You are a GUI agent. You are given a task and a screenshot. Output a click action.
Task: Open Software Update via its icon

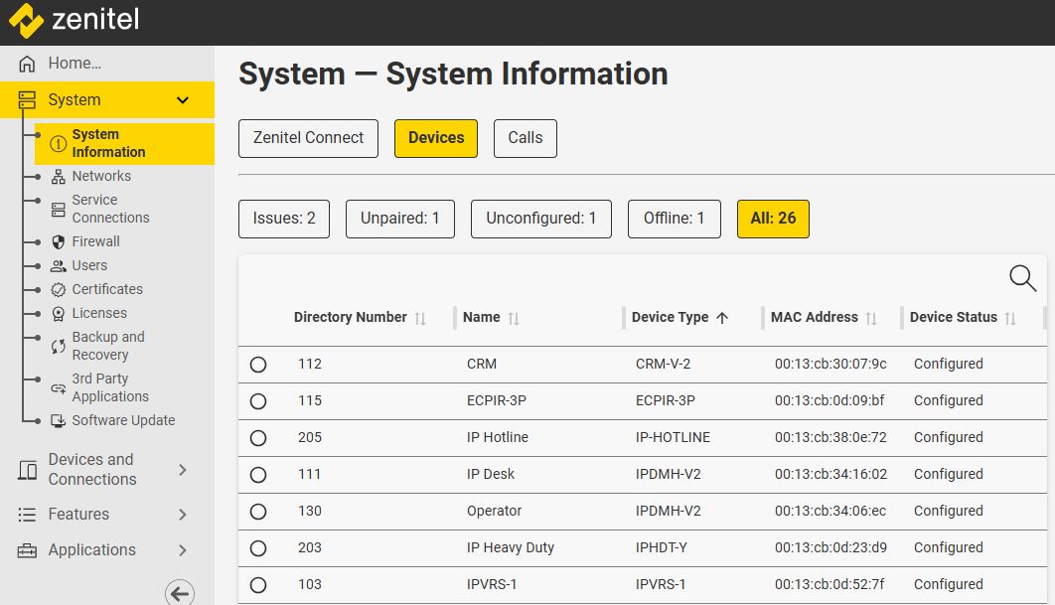[x=59, y=421]
